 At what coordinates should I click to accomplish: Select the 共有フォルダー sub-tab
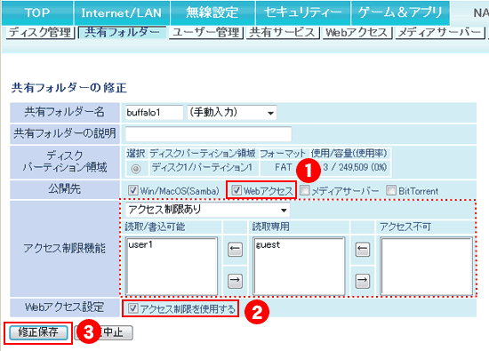pyautogui.click(x=122, y=32)
